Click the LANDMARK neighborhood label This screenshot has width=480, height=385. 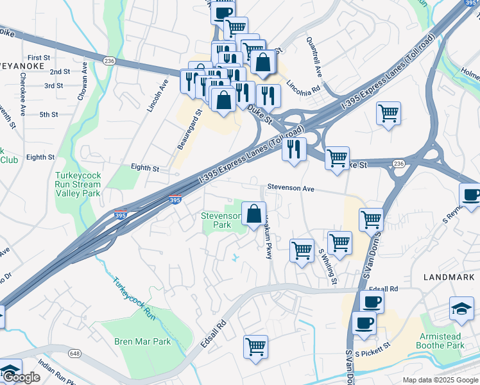click(449, 277)
